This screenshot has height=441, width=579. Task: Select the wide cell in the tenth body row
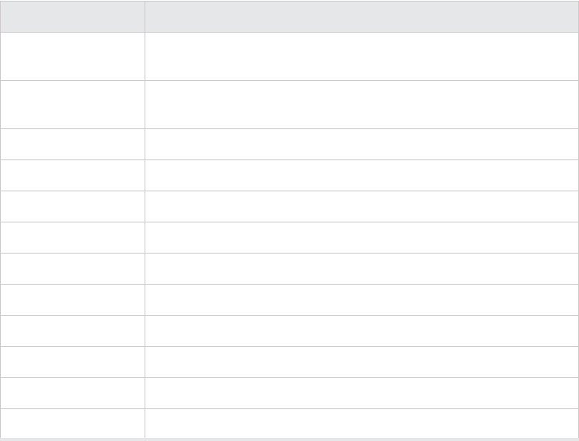tap(361, 362)
